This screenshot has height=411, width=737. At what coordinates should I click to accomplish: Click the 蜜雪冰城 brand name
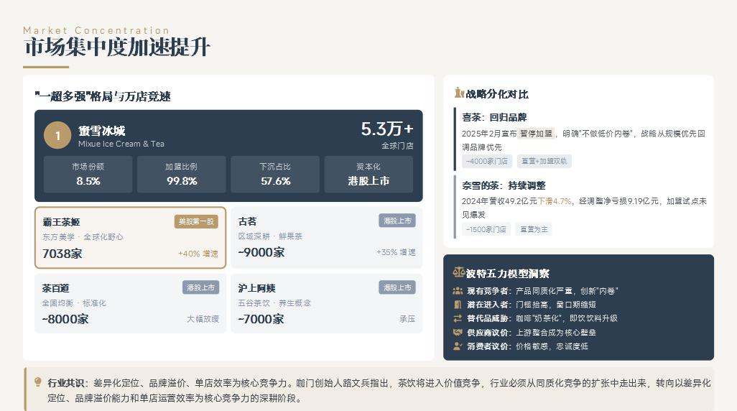coord(101,130)
